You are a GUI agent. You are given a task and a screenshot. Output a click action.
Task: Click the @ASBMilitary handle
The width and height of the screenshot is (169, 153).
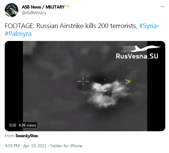pos(34,13)
